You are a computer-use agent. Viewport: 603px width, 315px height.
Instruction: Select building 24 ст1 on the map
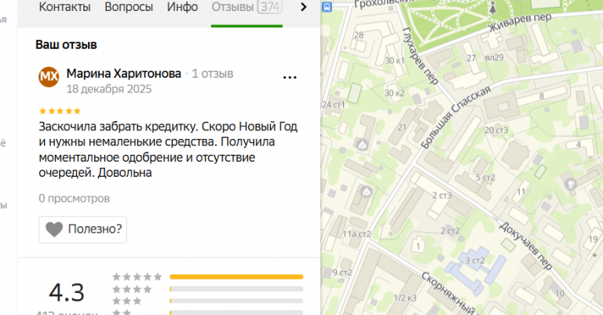pyautogui.click(x=334, y=104)
